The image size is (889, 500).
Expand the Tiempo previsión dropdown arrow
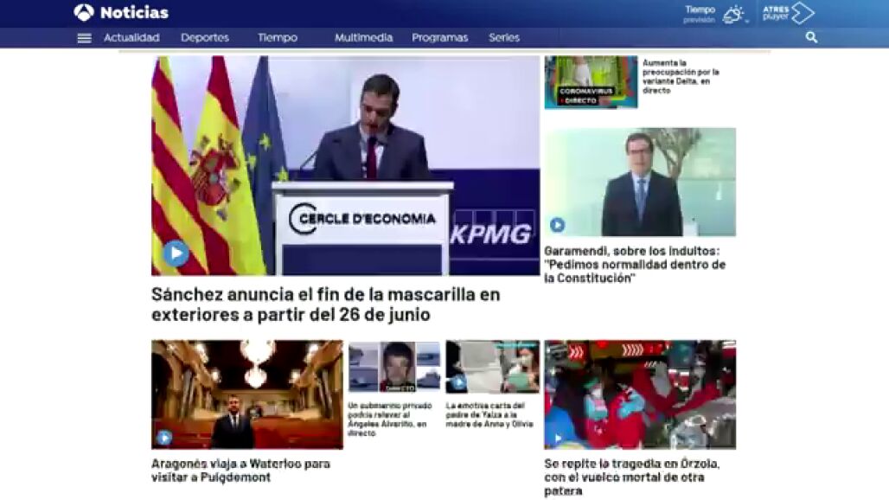[748, 21]
